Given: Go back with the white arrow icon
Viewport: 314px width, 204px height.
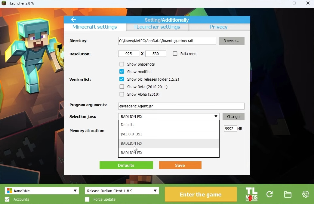Looking at the screenshot, I should coord(73,20).
